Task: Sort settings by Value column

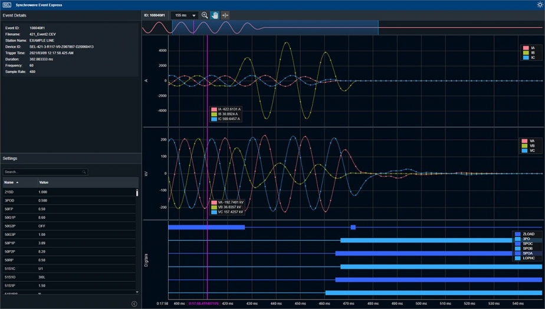Action: (x=44, y=183)
